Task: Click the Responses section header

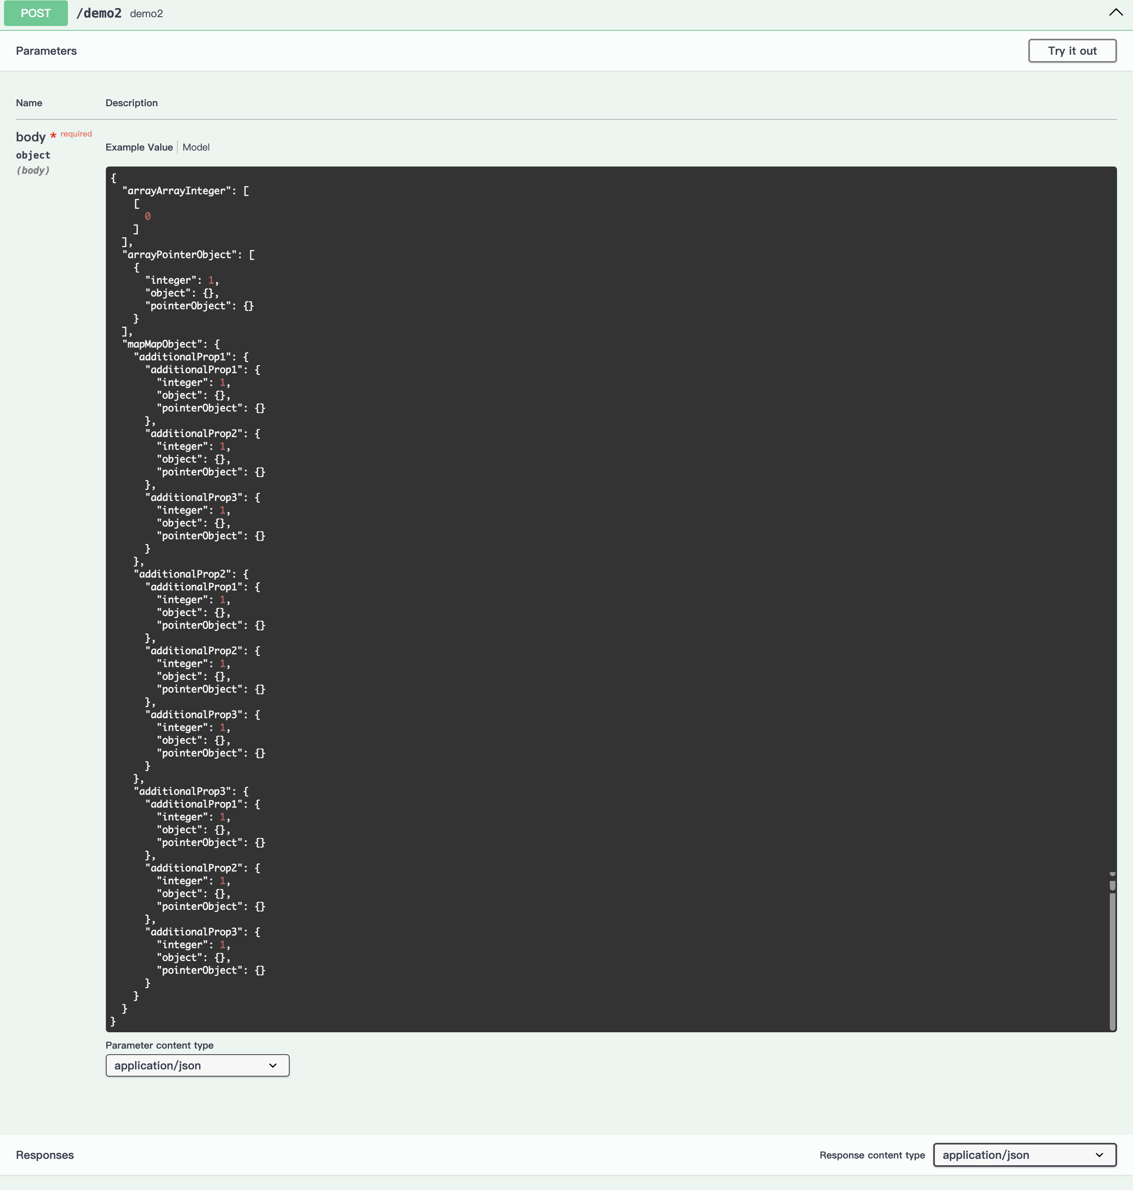Action: click(x=45, y=1154)
